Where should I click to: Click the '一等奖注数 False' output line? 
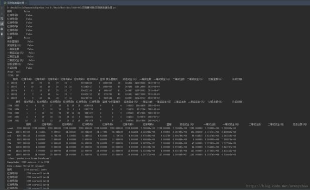pyautogui.click(x=21, y=49)
